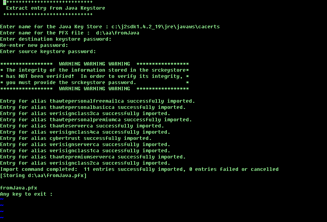The width and height of the screenshot is (327, 222).
Task: Select the thawtepersonalfreemailca alias entry
Action: tap(98, 101)
